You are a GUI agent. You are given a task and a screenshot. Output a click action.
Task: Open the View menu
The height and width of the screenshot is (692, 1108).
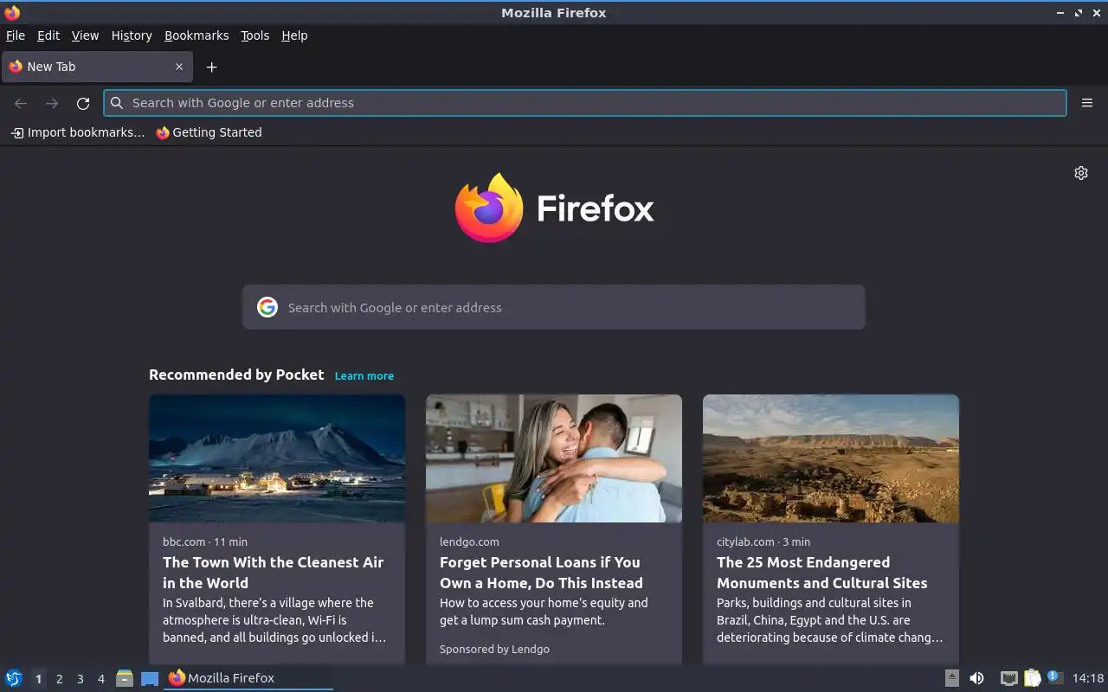(x=85, y=35)
